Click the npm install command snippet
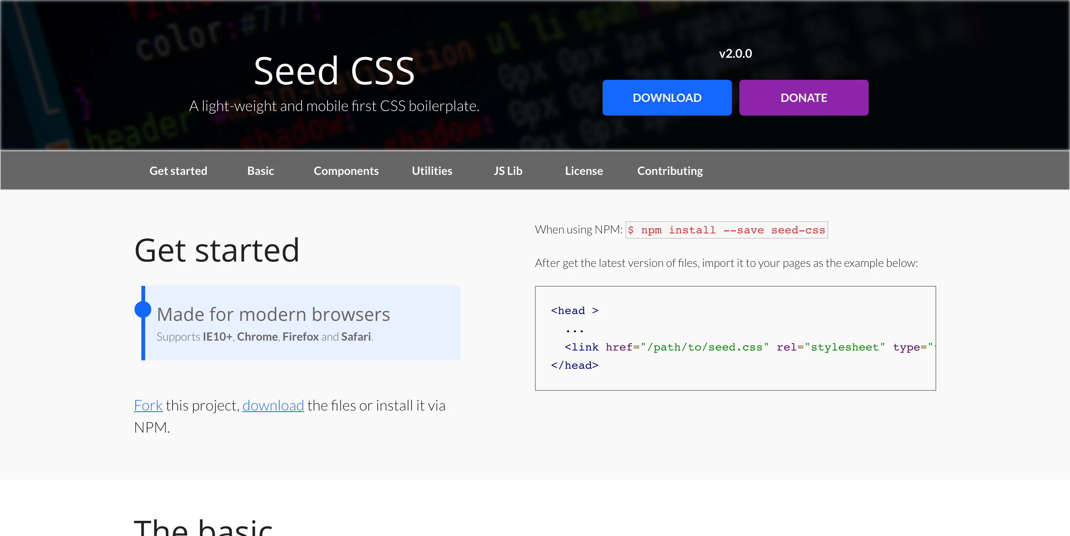Image resolution: width=1070 pixels, height=536 pixels. pyautogui.click(x=726, y=230)
